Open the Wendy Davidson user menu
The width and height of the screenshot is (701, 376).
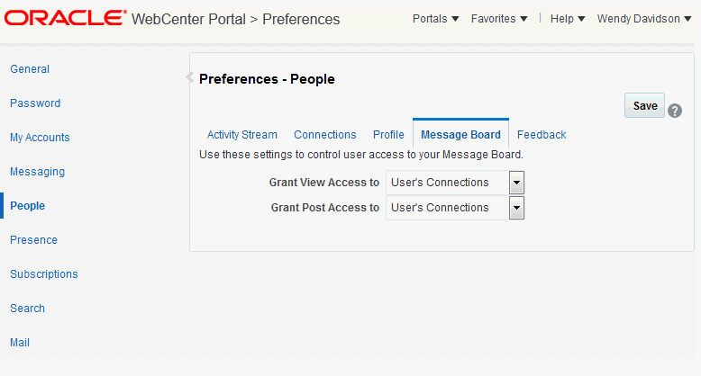coord(644,19)
